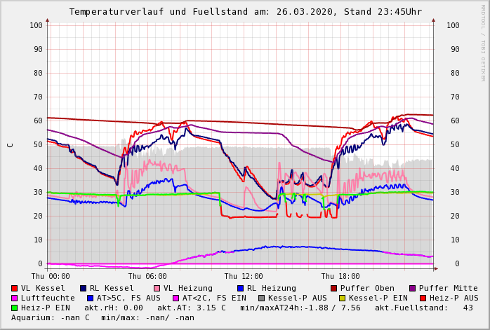490x330 pixels.
Task: Click the AT>5C, FS AUS legend swatch
Action: coord(90,298)
